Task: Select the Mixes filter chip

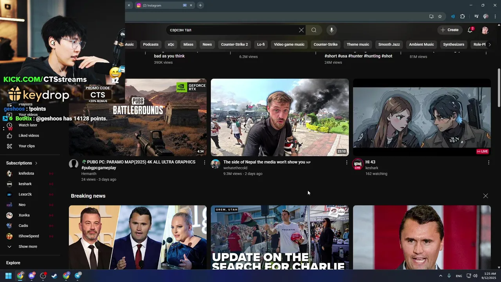Action: pyautogui.click(x=188, y=44)
